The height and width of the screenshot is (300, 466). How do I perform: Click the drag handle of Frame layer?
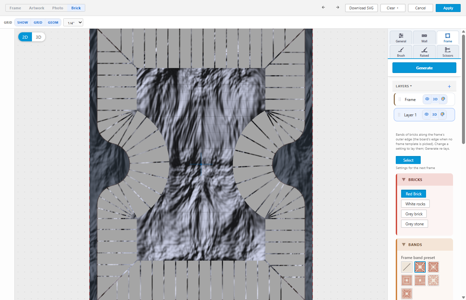click(x=400, y=99)
